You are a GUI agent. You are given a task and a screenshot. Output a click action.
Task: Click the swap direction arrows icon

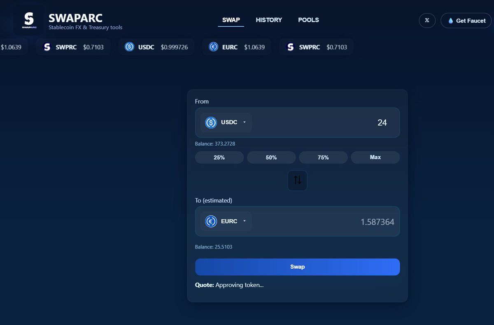click(x=297, y=180)
